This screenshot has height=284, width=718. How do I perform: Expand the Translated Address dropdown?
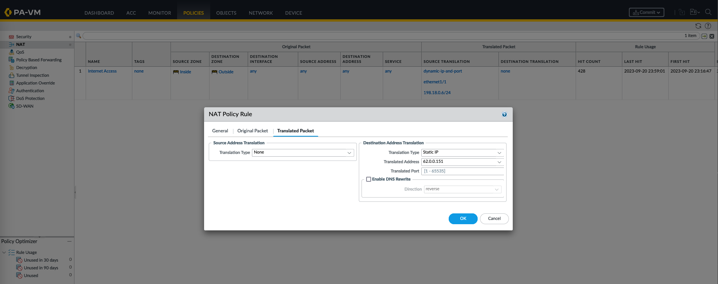(x=499, y=162)
